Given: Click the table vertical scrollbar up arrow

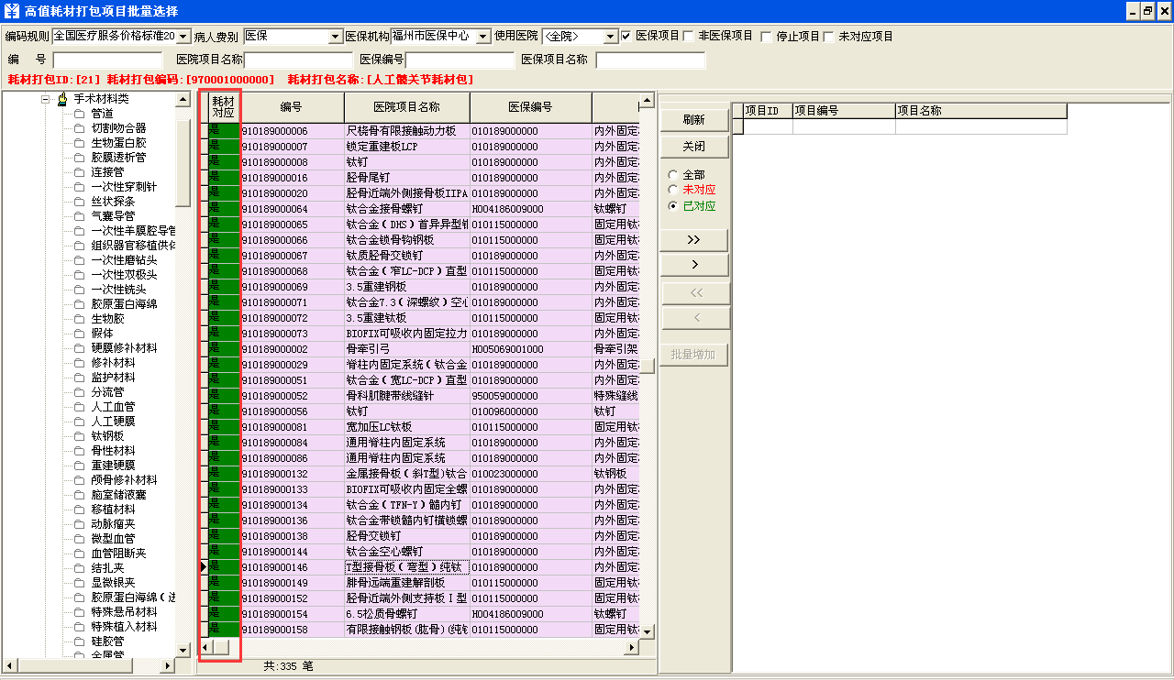Looking at the screenshot, I should (648, 100).
